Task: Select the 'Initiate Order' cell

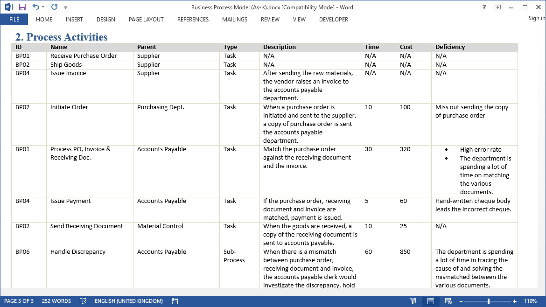Action: (69, 107)
